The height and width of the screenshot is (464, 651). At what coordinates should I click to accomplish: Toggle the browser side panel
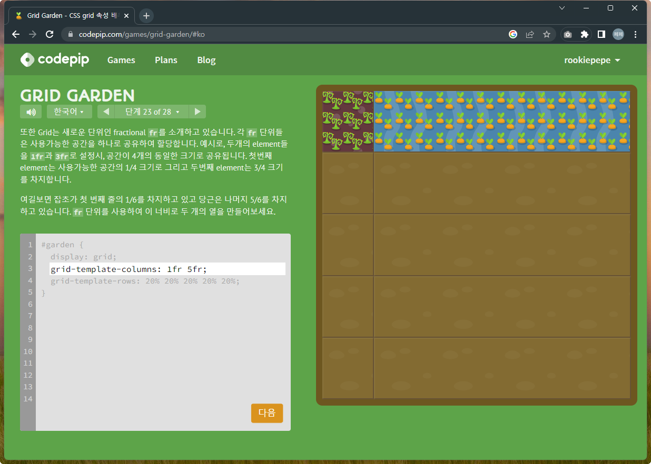(601, 34)
